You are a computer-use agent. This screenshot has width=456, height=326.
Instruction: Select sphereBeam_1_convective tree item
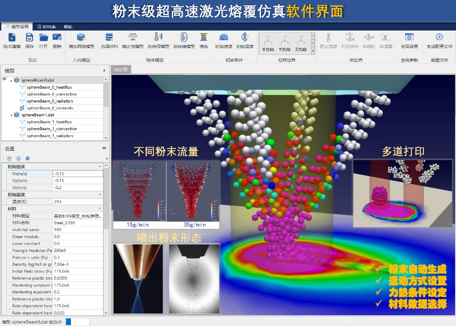52,129
